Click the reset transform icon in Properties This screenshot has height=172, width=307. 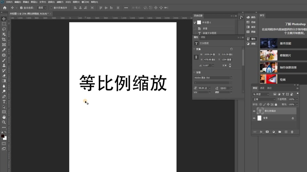point(231,49)
